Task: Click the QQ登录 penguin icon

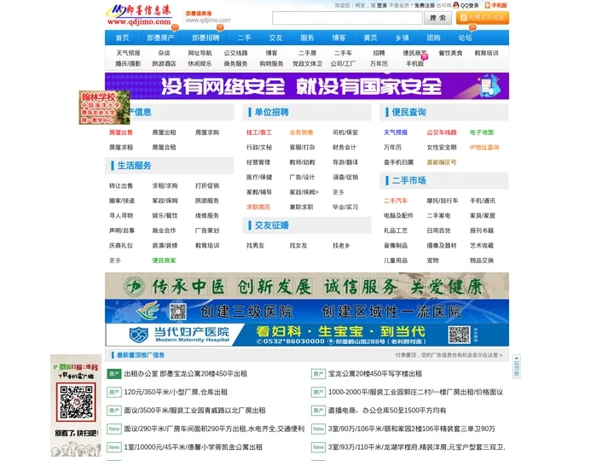Action: point(455,5)
